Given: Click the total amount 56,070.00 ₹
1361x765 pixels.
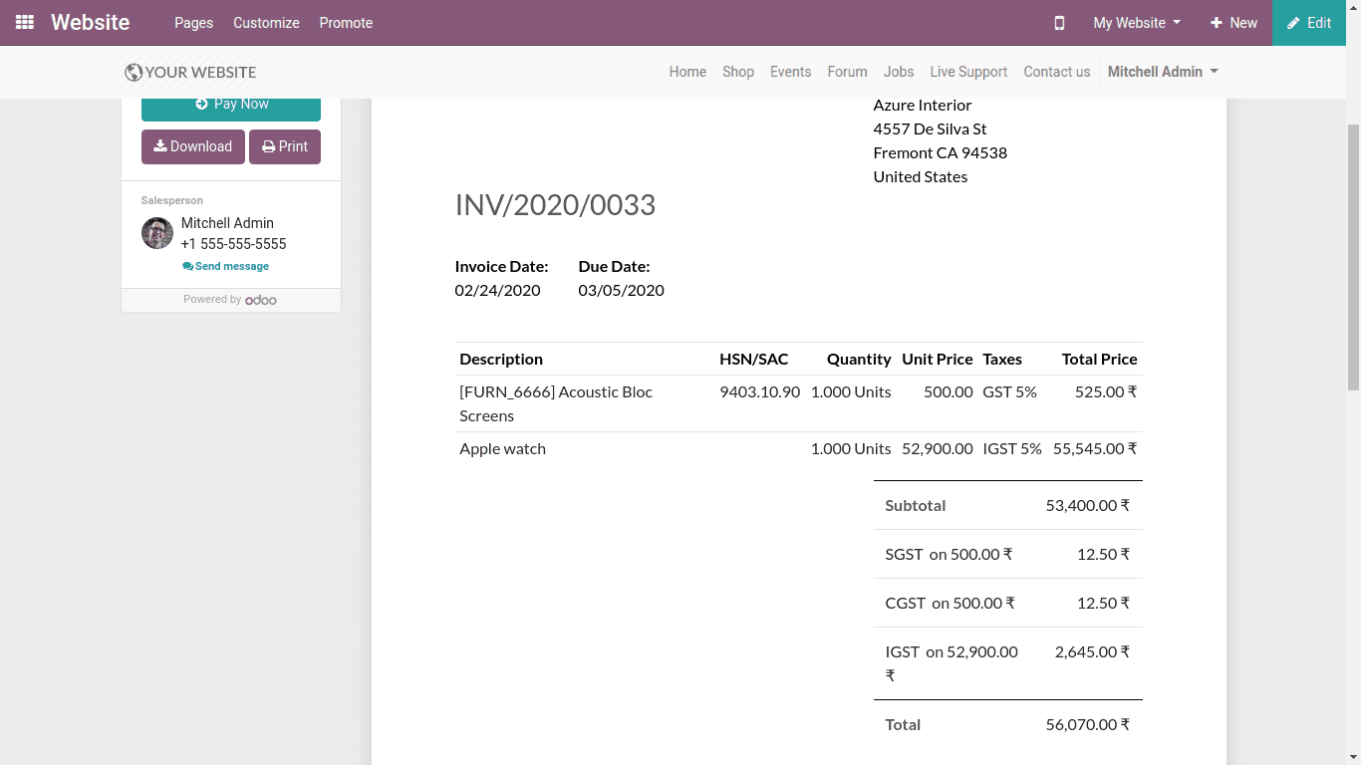Looking at the screenshot, I should tap(1088, 724).
